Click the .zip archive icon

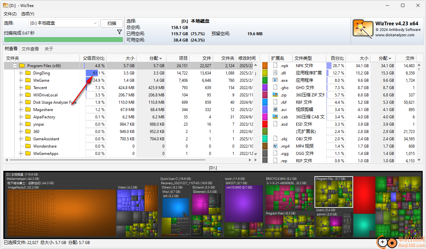pos(275,95)
